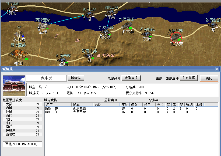Select the 汜水关 fortress circled in red
The image size is (221, 156).
click(x=176, y=36)
